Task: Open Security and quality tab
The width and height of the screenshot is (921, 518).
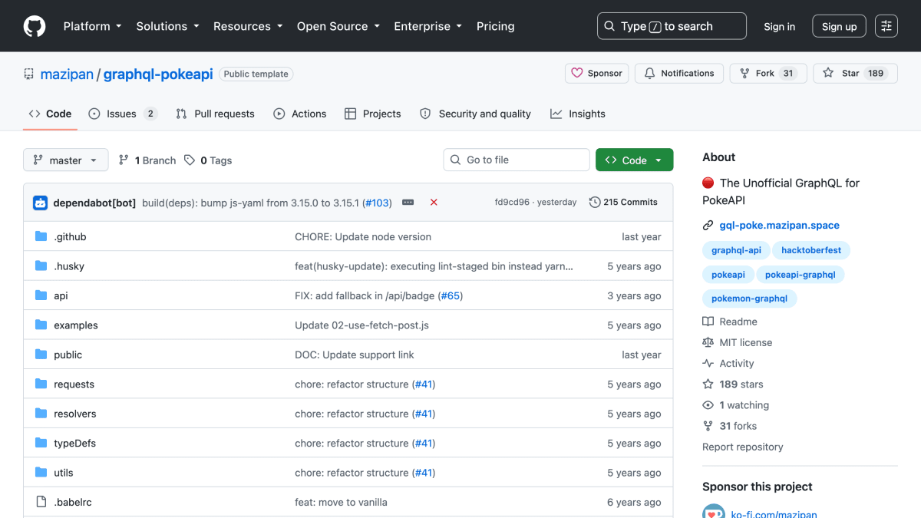Action: click(475, 114)
